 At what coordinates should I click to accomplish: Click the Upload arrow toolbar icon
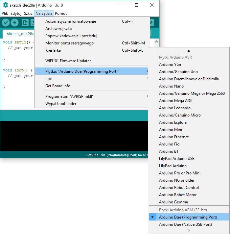[14, 23]
